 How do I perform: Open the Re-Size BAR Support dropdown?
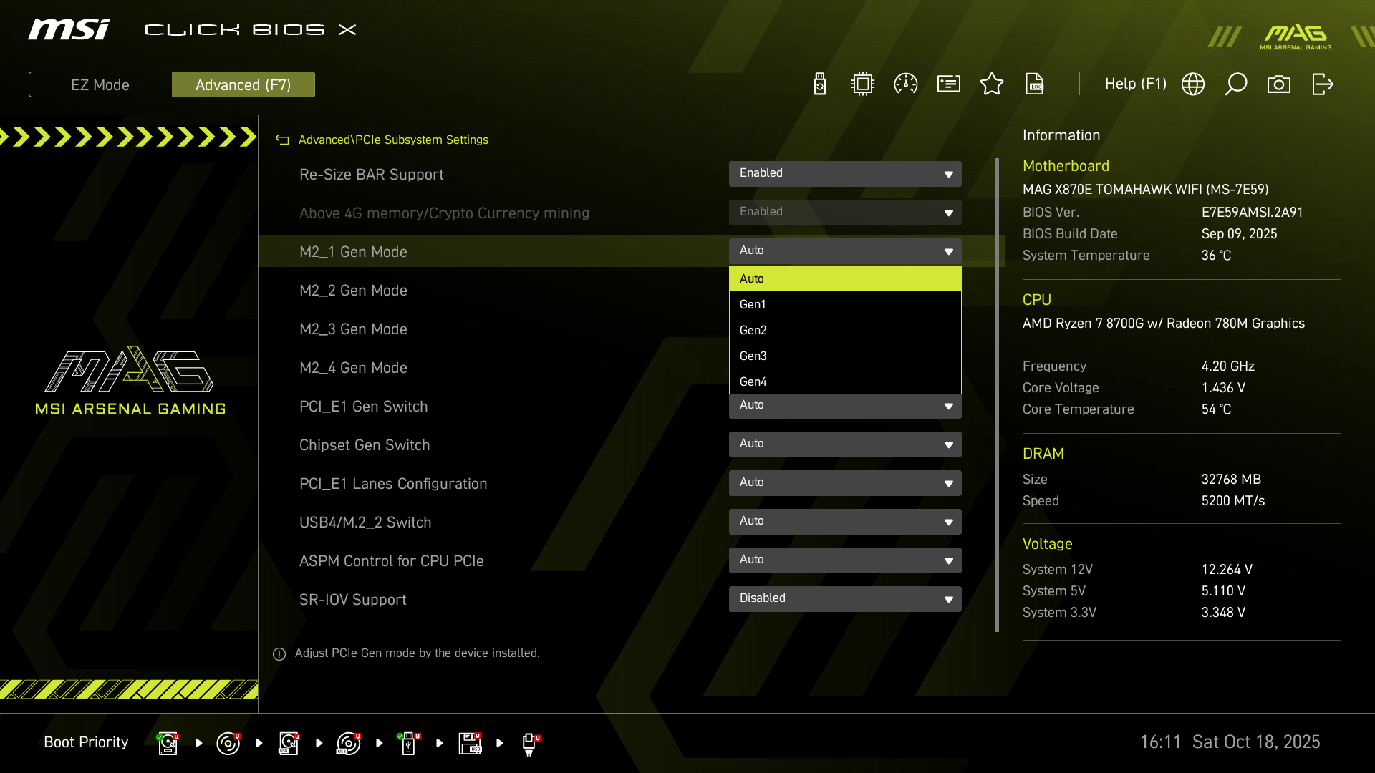(844, 174)
